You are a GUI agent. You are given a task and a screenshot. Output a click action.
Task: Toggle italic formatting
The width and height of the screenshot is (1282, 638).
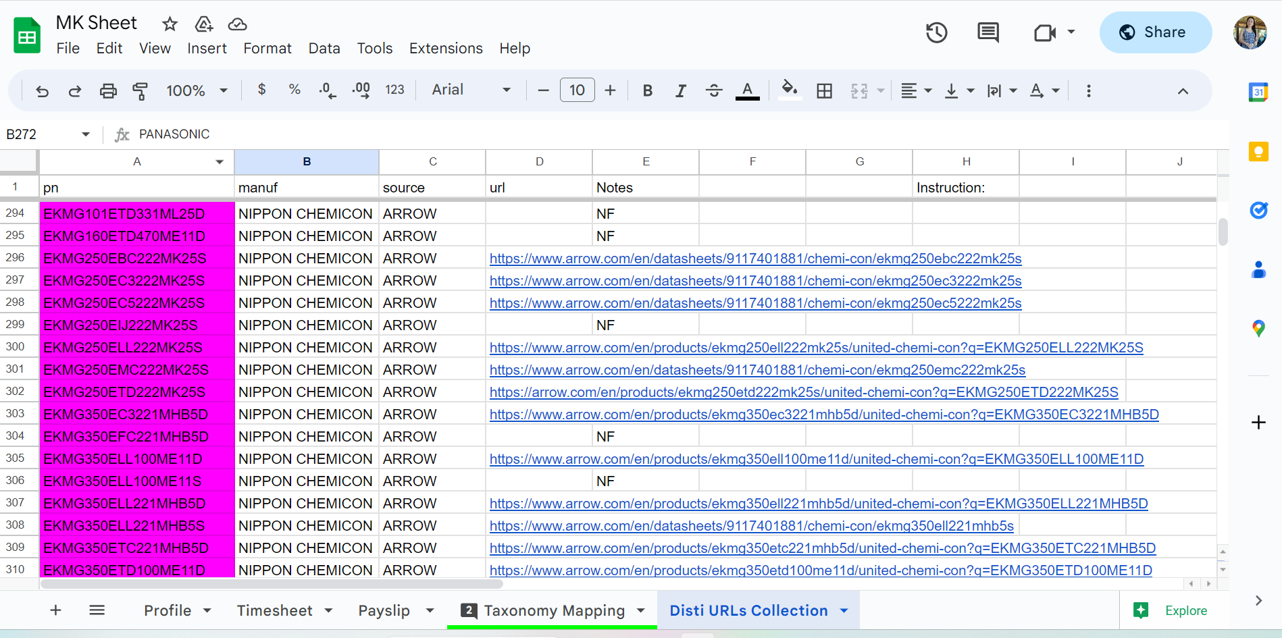point(681,90)
